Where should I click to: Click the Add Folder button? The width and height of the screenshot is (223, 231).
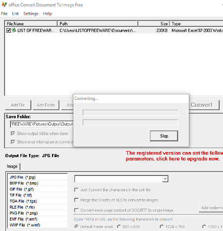pos(46,105)
